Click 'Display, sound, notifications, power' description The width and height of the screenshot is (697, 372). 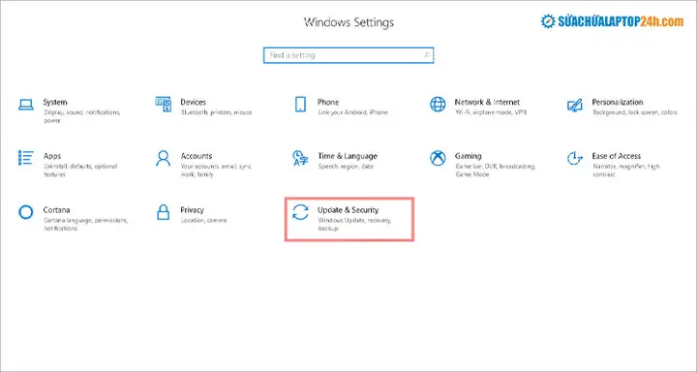(x=81, y=116)
